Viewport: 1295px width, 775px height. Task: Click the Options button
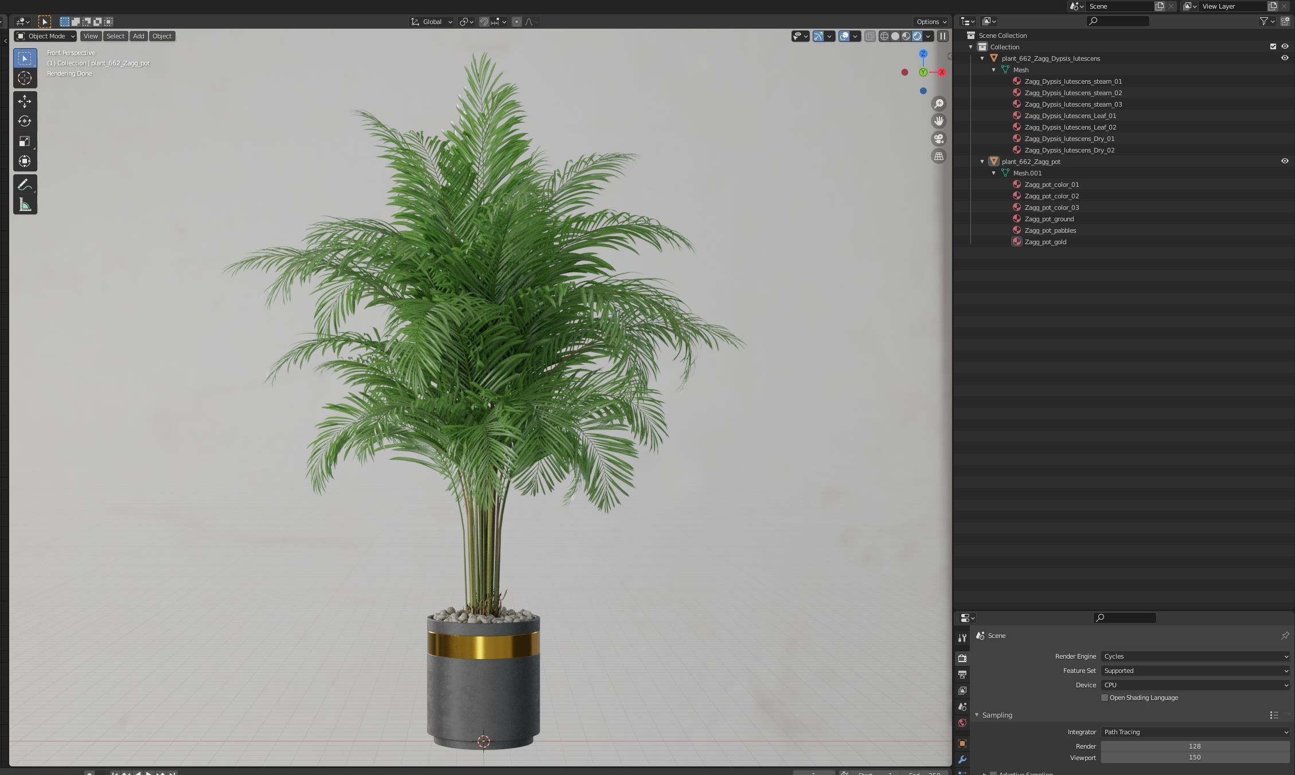tap(931, 22)
